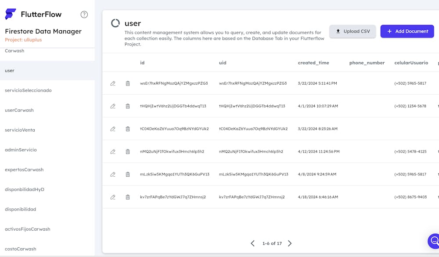Click the Upload CSV button
The width and height of the screenshot is (439, 257).
tap(353, 32)
